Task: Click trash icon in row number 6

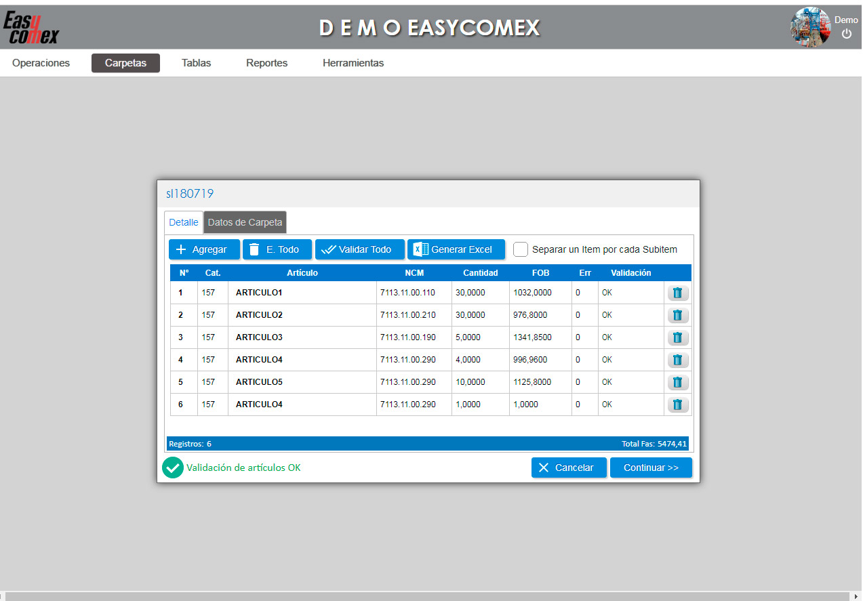Action: (x=678, y=405)
